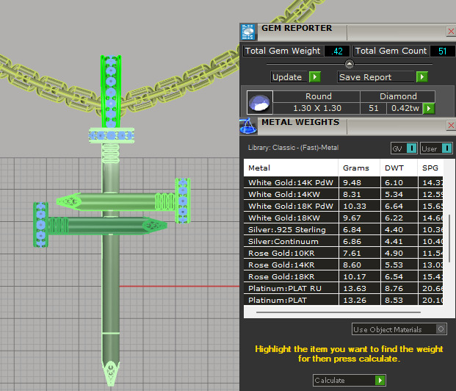The height and width of the screenshot is (391, 456).
Task: Select the White Gold:18KW row
Action: tap(344, 218)
